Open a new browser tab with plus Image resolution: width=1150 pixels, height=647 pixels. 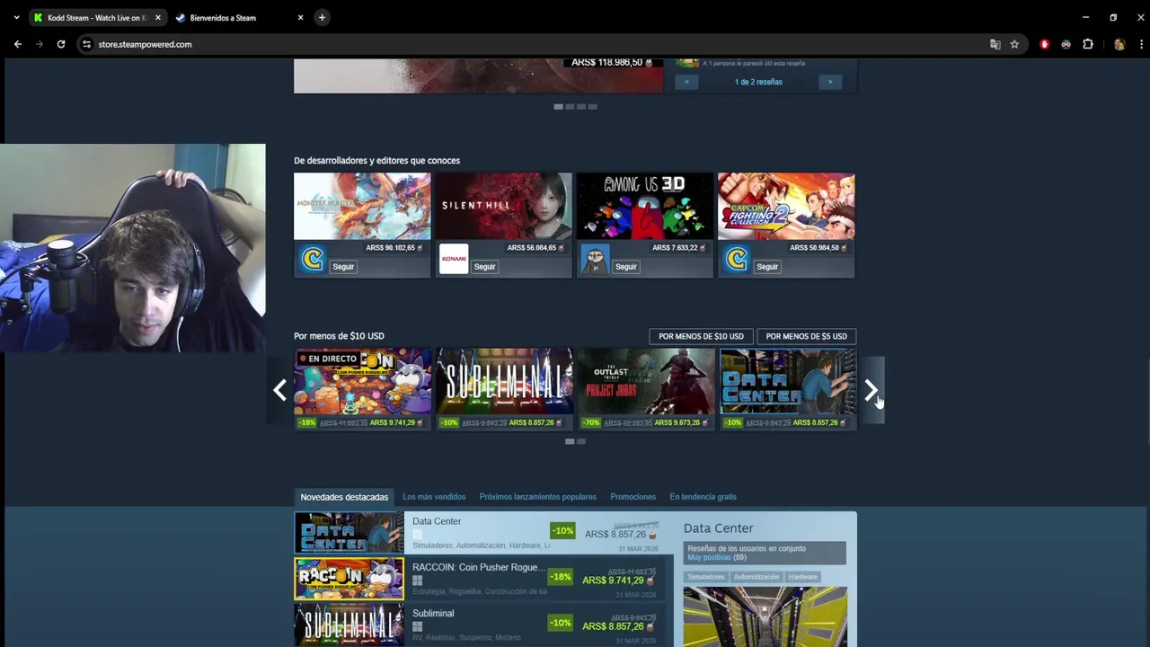pyautogui.click(x=322, y=17)
